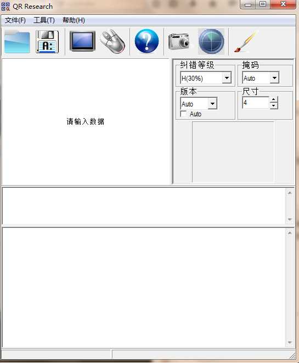
Task: Open help via the blue question mark icon
Action: 146,41
